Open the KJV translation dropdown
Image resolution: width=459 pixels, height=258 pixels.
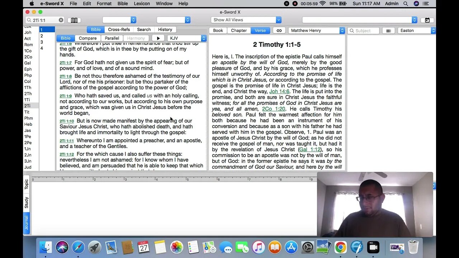tap(186, 38)
